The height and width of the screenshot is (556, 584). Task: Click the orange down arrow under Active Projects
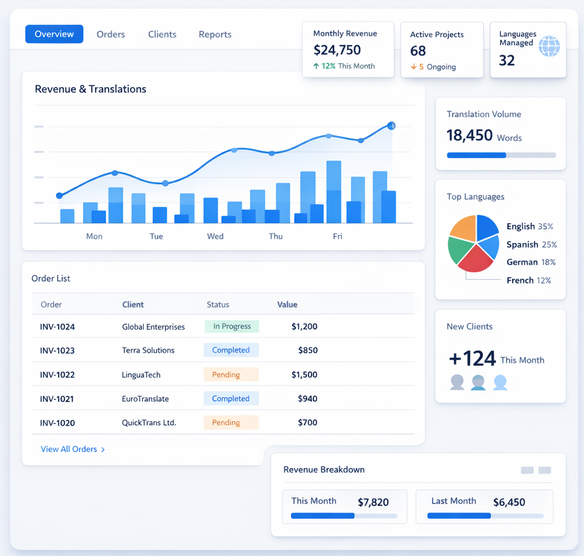413,67
